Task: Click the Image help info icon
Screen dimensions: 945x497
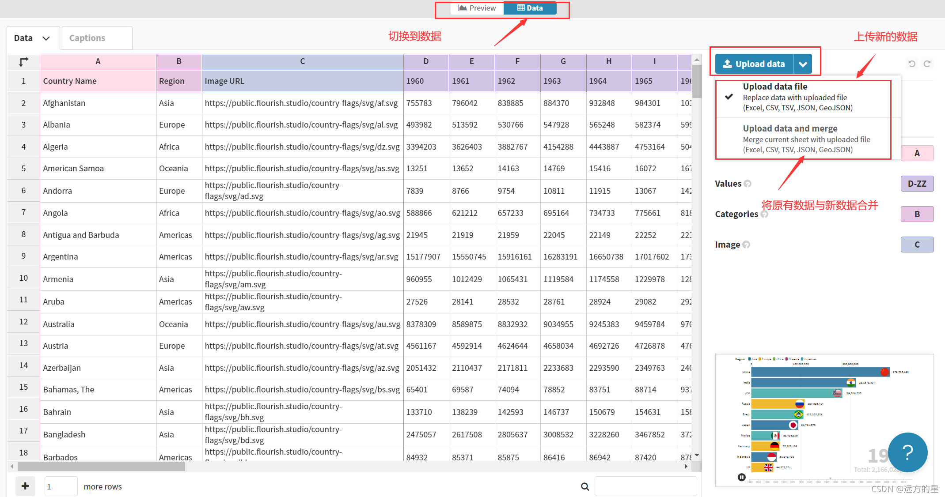Action: (746, 245)
